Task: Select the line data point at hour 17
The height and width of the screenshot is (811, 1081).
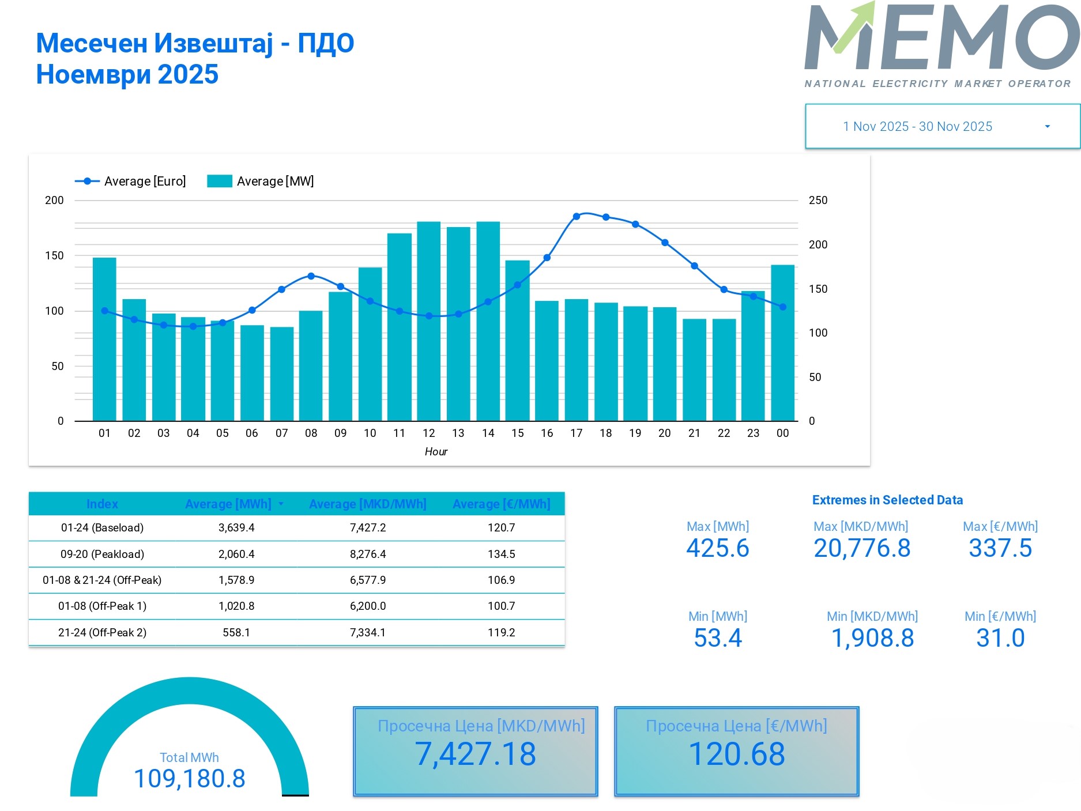Action: (576, 217)
